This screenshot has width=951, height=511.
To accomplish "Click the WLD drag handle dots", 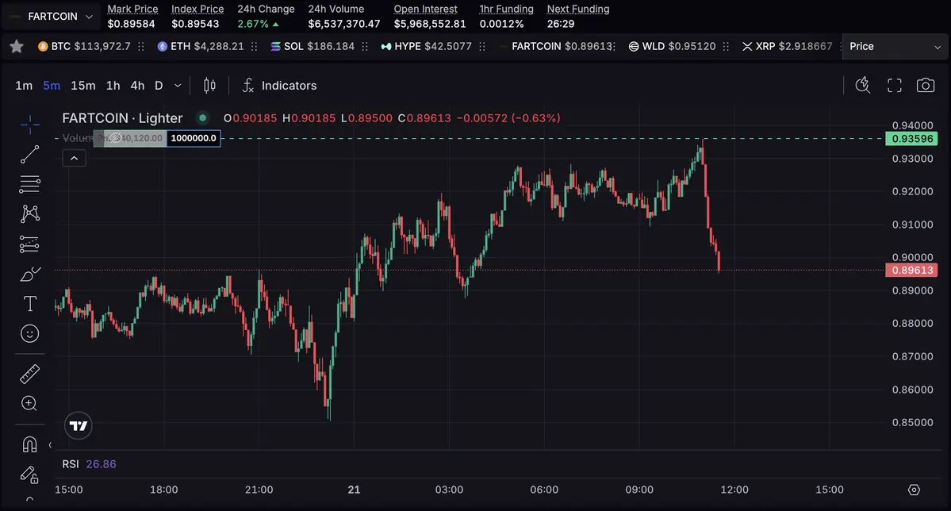I will coord(726,46).
